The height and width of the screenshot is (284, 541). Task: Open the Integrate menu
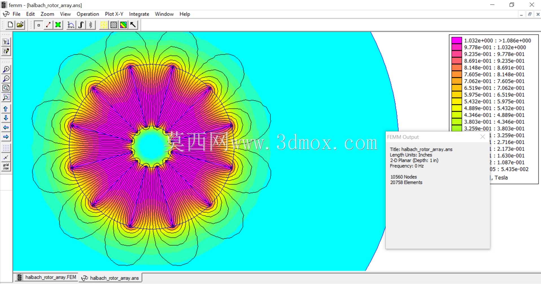[139, 14]
